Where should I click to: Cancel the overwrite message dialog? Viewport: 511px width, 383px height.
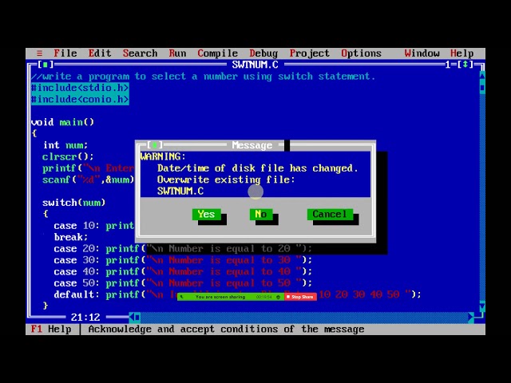pos(329,214)
